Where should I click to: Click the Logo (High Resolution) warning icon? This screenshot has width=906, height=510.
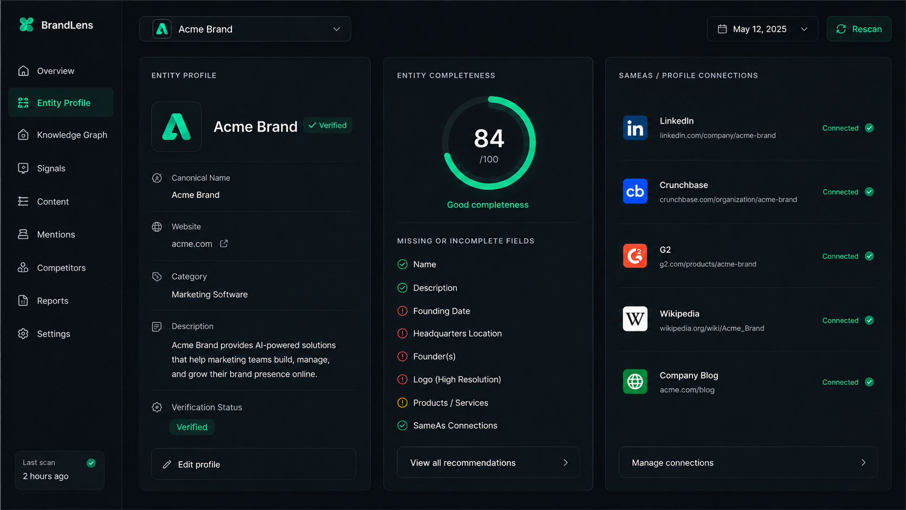coord(403,379)
